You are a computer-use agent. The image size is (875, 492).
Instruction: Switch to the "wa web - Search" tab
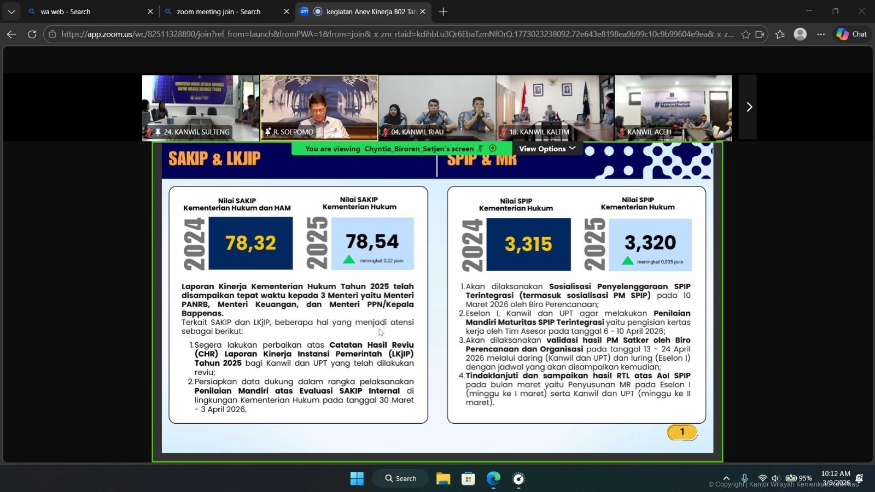pos(87,11)
